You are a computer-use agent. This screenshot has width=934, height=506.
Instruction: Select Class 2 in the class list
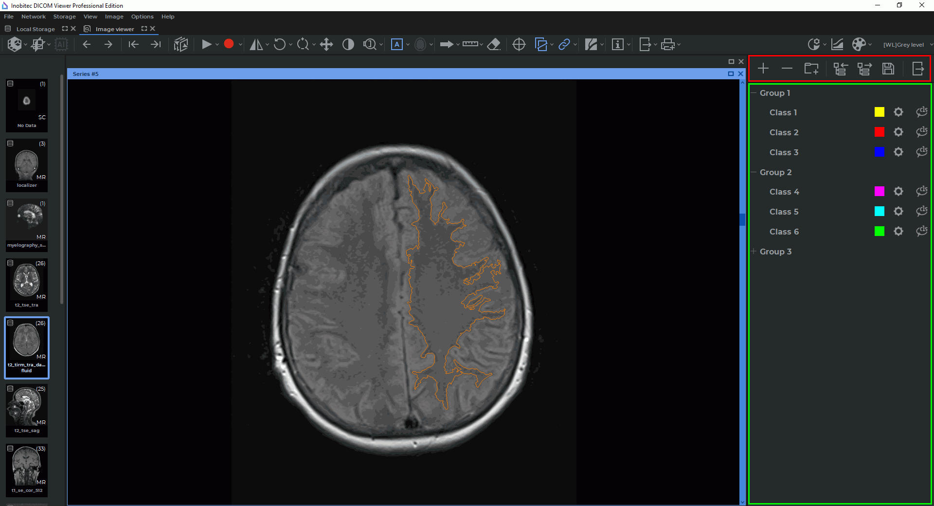[784, 132]
